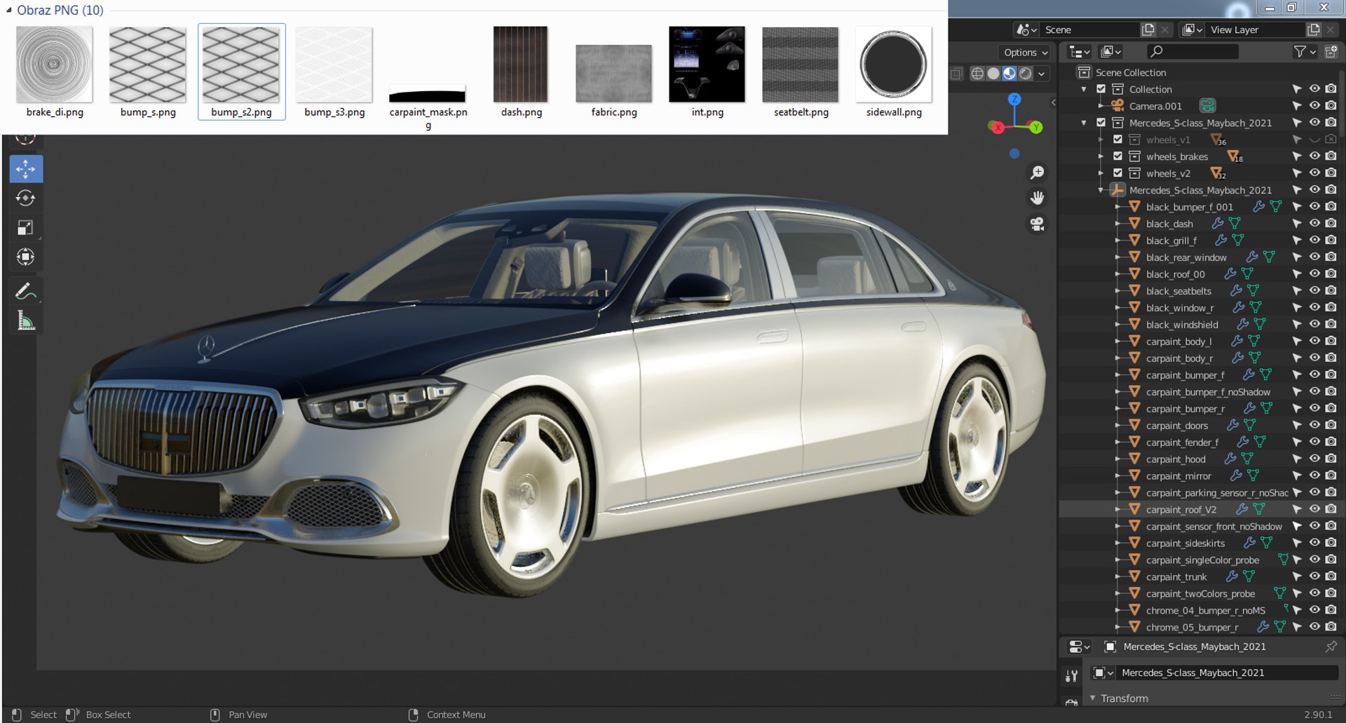Select the combined Transform tool
This screenshot has height=723, width=1346.
[26, 257]
